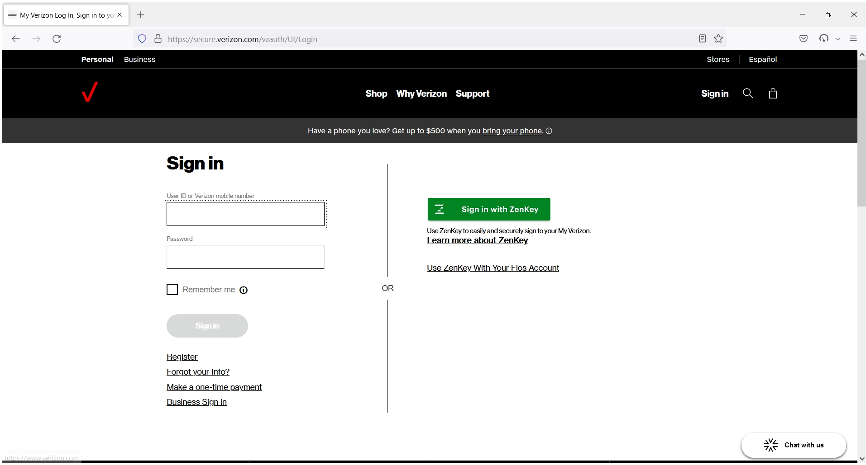866x465 pixels.
Task: Open the shopping cart icon
Action: (773, 93)
